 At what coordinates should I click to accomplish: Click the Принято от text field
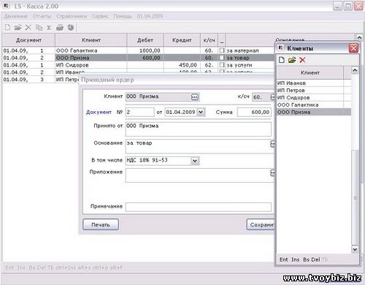(199, 129)
